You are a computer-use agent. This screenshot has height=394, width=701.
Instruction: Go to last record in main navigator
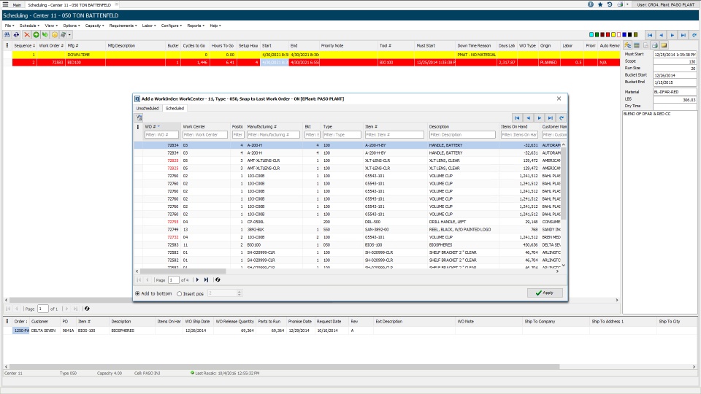click(x=683, y=35)
